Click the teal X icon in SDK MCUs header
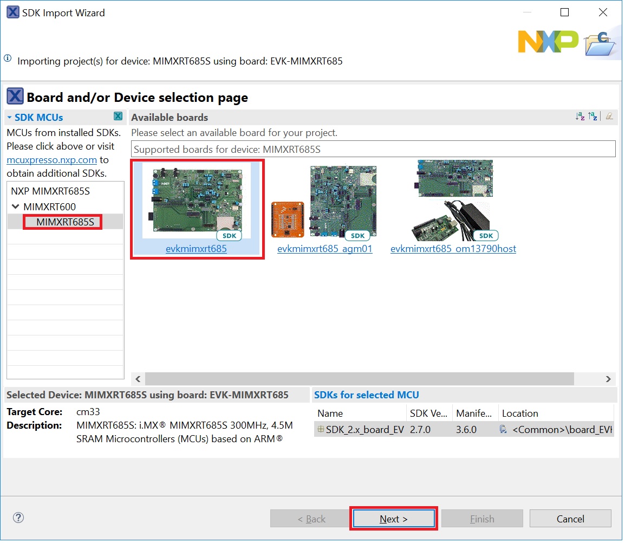The height and width of the screenshot is (543, 625). 118,117
